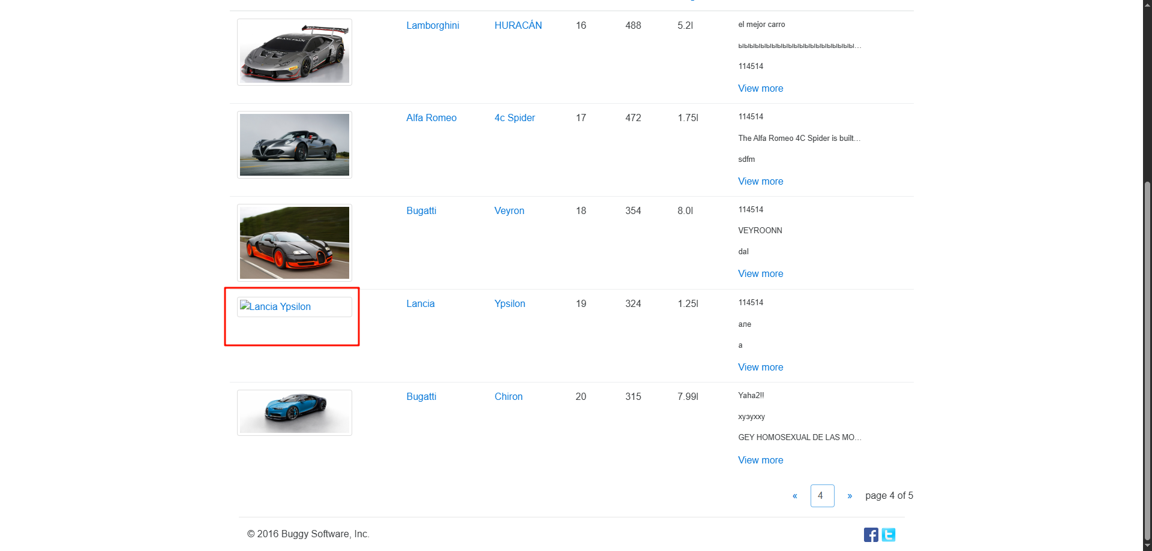Viewport: 1152px width, 551px height.
Task: Open the Chiron model link
Action: tap(508, 397)
